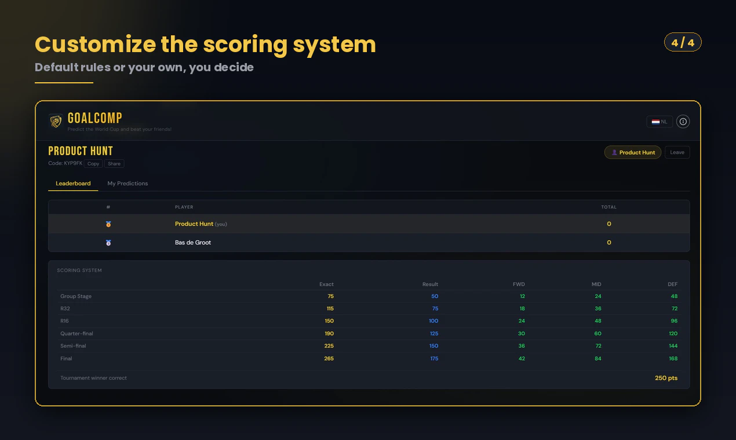Click gold medal icon beside Product Hunt
The image size is (736, 440).
[x=108, y=224]
